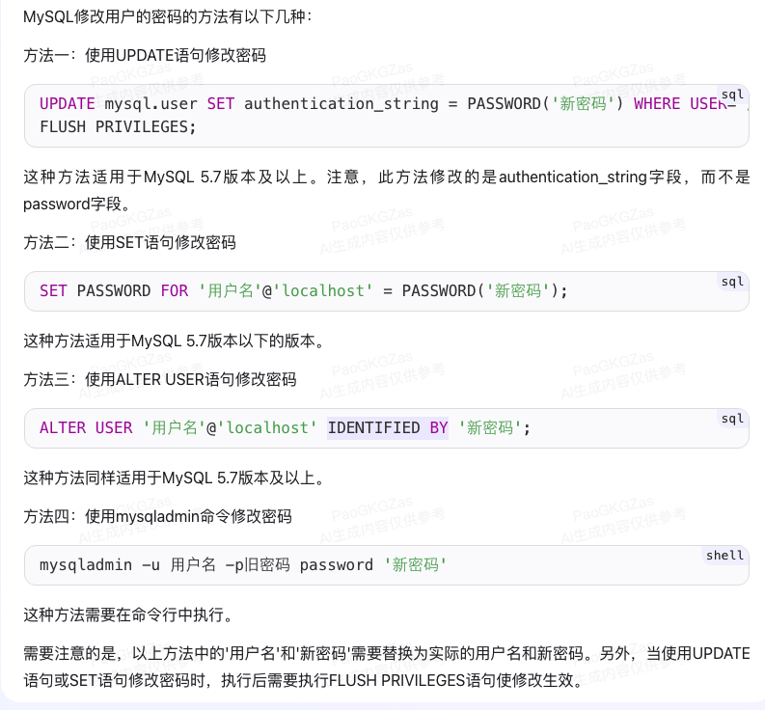
Task: Click the heading '方法三：使用ALTER USER语句修改密码'
Action: point(160,379)
